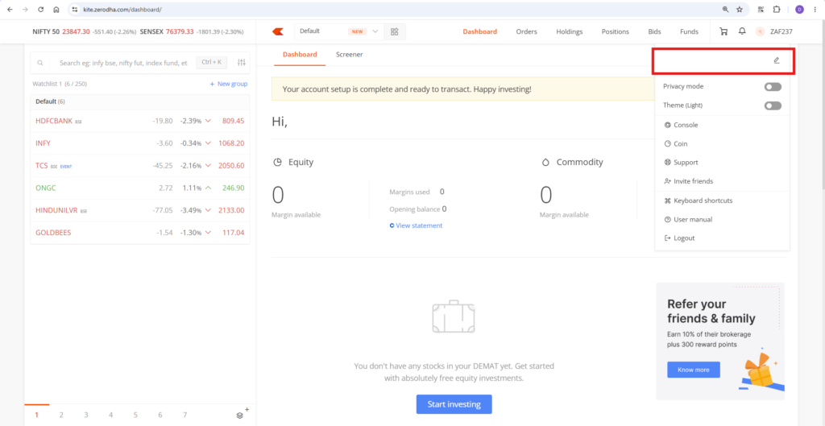Viewport: 825px width, 426px height.
Task: Click Know more button
Action: (x=694, y=370)
